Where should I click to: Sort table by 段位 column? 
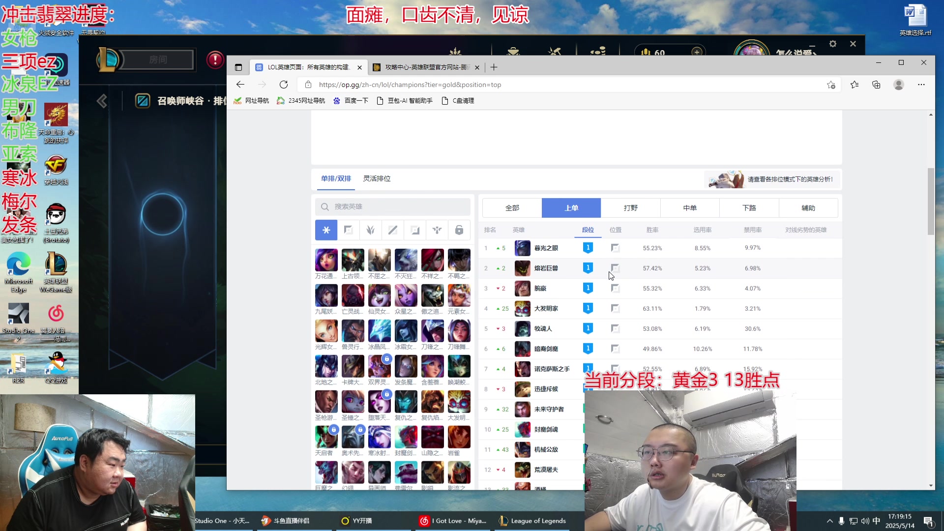pyautogui.click(x=588, y=230)
